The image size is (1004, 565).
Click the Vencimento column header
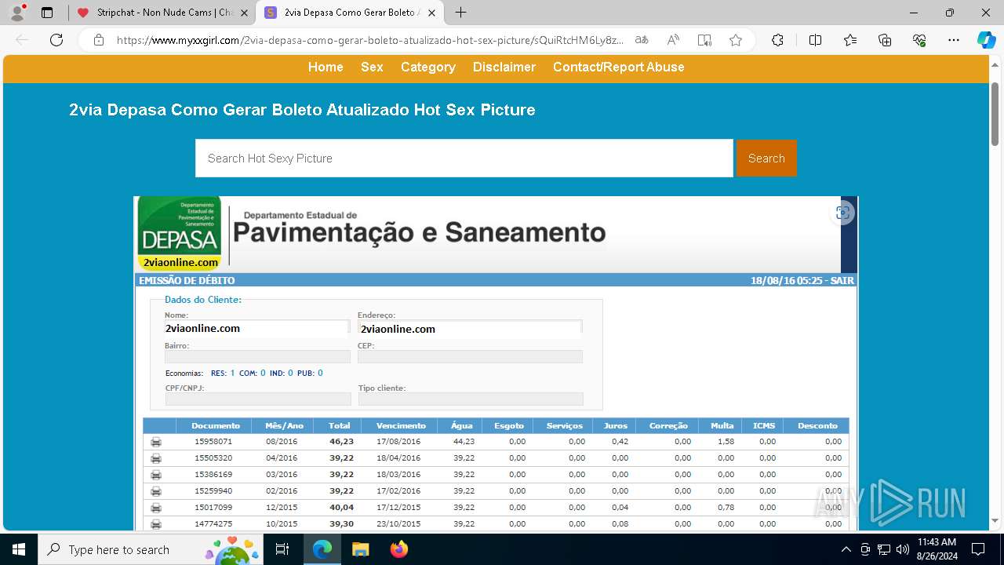click(x=401, y=425)
